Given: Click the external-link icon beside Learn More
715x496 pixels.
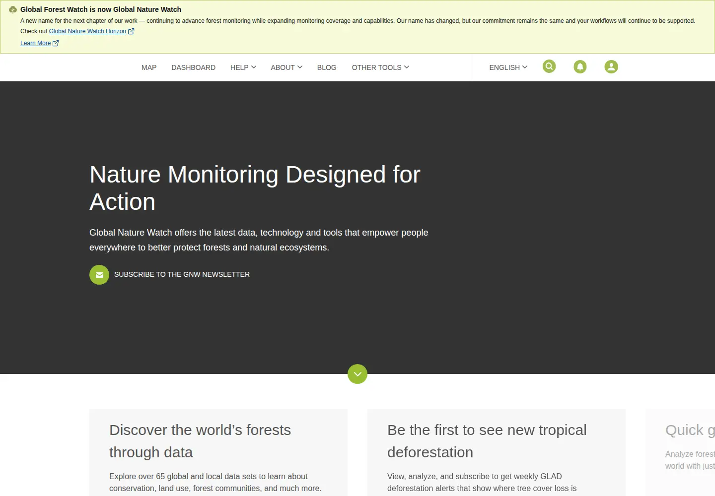Looking at the screenshot, I should [x=56, y=43].
